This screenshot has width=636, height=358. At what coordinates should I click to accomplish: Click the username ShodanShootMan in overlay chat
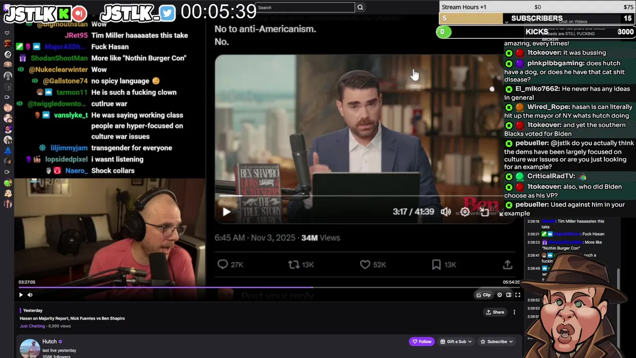coord(60,58)
